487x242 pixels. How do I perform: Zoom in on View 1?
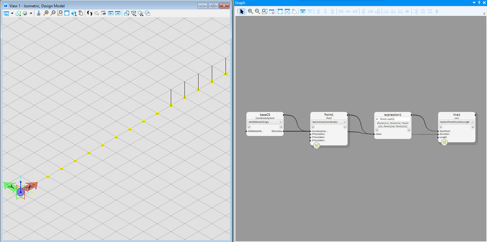[x=46, y=13]
